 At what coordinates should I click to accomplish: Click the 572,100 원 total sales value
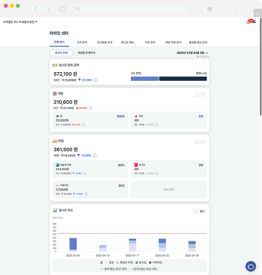click(x=65, y=74)
